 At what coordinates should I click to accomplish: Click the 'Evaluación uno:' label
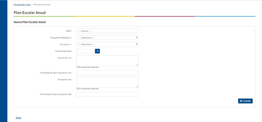(64, 58)
